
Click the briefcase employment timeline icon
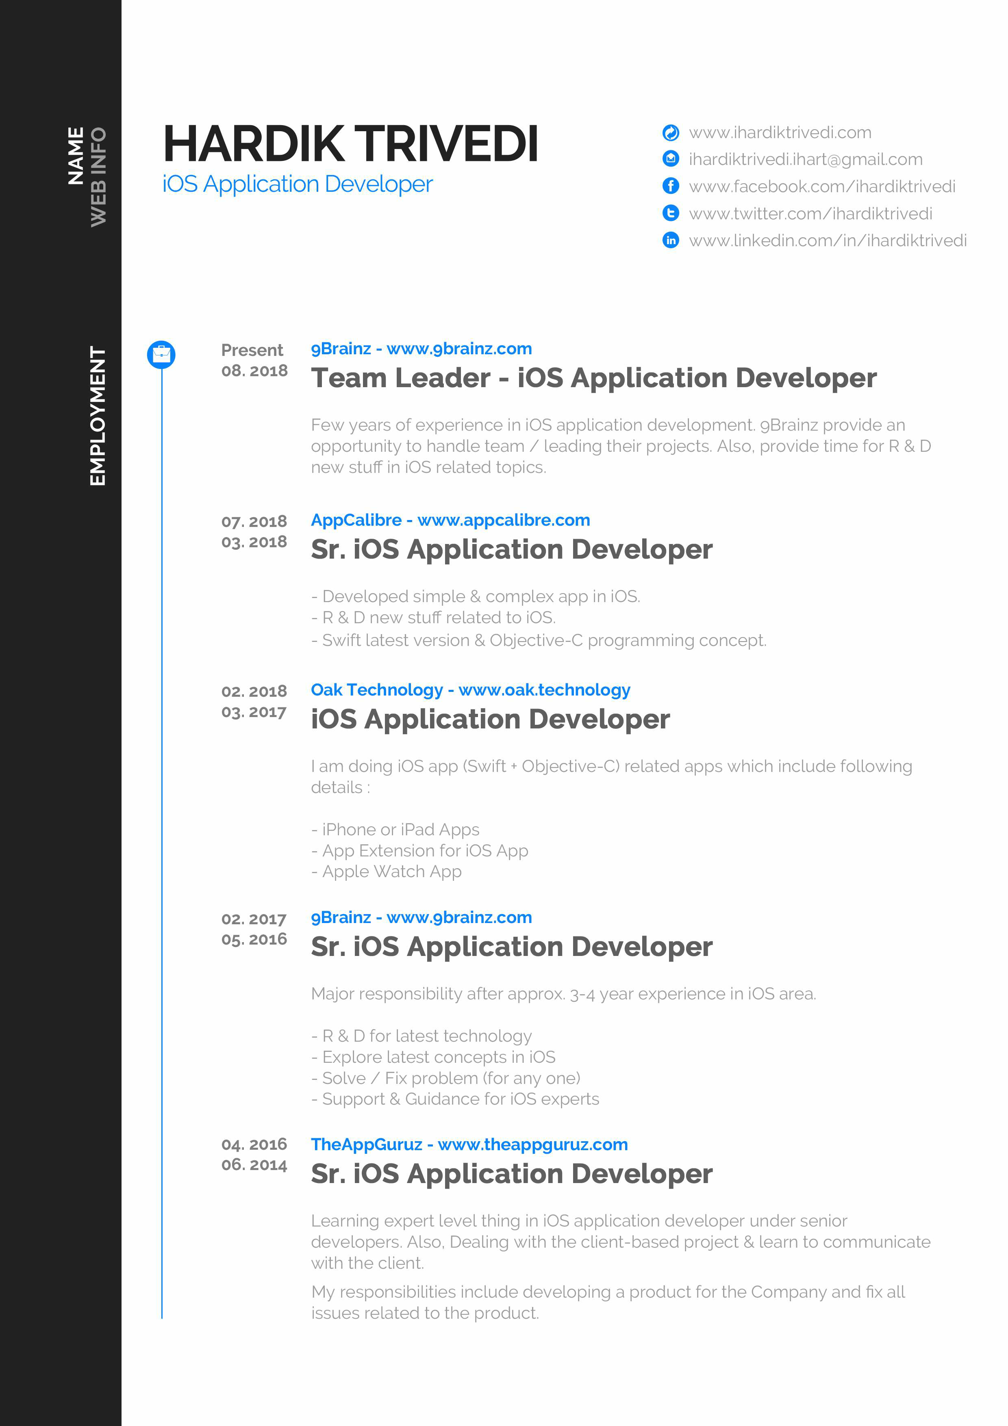coord(161,355)
